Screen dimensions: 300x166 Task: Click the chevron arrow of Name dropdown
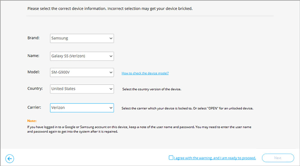pos(111,56)
